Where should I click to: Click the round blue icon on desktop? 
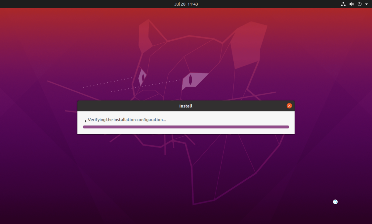click(x=335, y=202)
